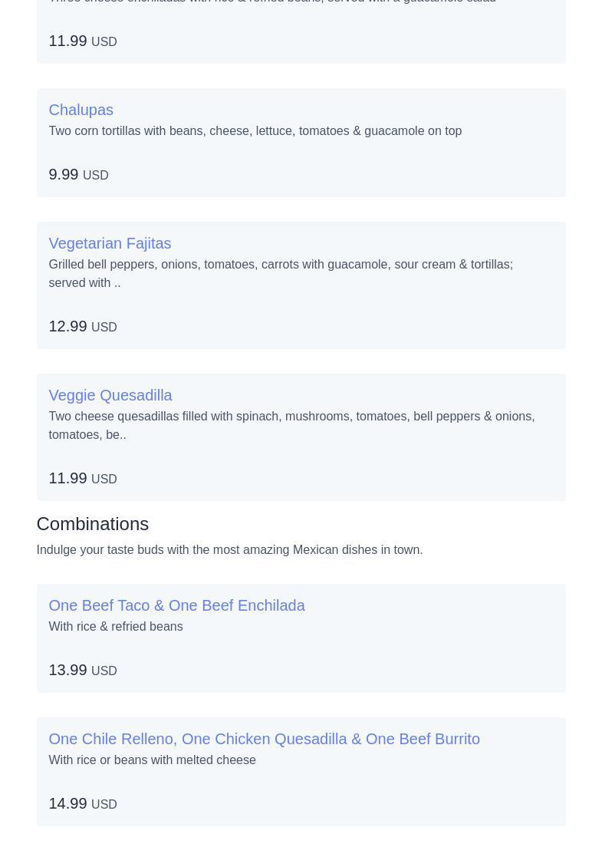Open the Vegetarian Fajitas link

coord(110,243)
